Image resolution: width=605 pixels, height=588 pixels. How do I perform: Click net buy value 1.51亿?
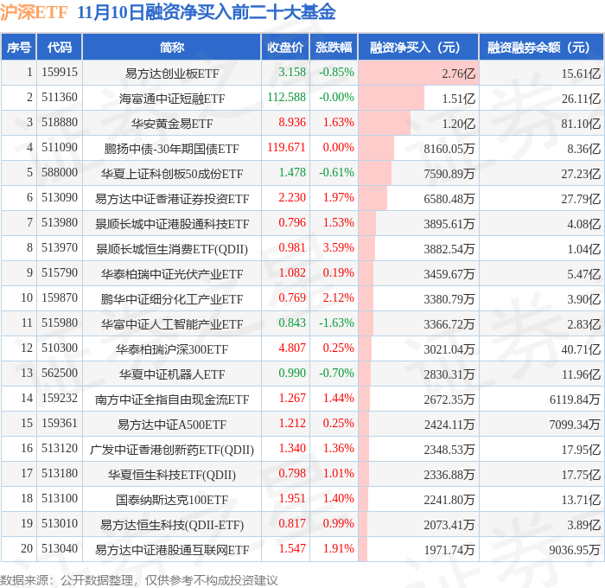click(458, 99)
